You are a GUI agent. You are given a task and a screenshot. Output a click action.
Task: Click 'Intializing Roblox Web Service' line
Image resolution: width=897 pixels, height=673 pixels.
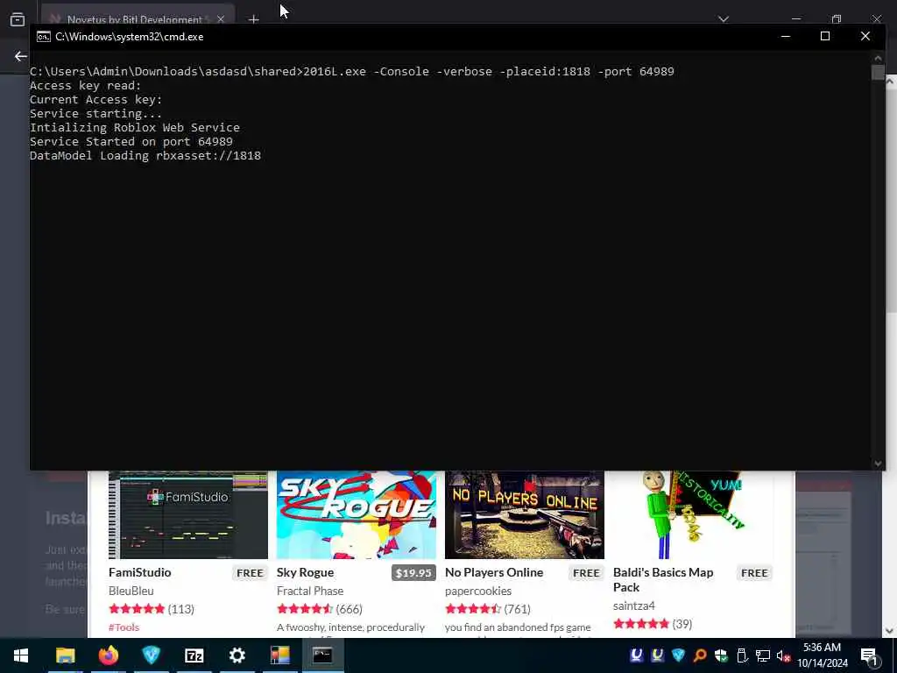tap(134, 128)
